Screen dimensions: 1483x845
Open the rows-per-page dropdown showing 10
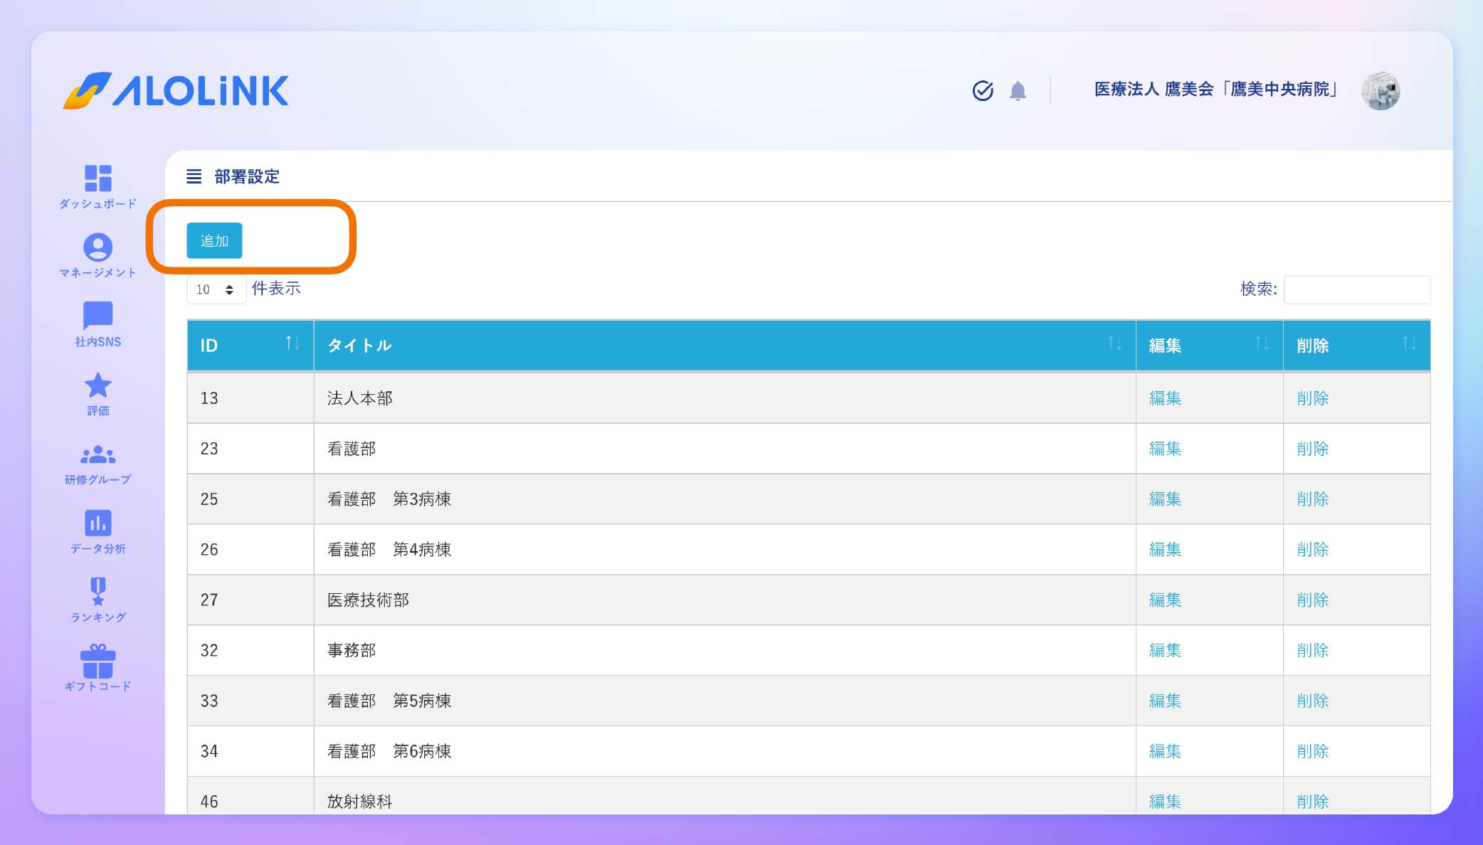click(216, 289)
